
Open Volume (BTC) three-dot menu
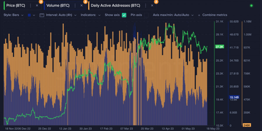(75, 6)
